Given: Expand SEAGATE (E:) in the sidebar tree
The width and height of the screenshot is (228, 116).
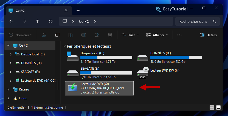Looking at the screenshot, I should coord(10,72).
